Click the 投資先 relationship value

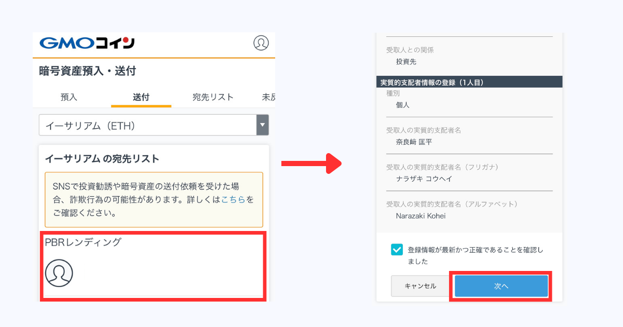point(406,62)
